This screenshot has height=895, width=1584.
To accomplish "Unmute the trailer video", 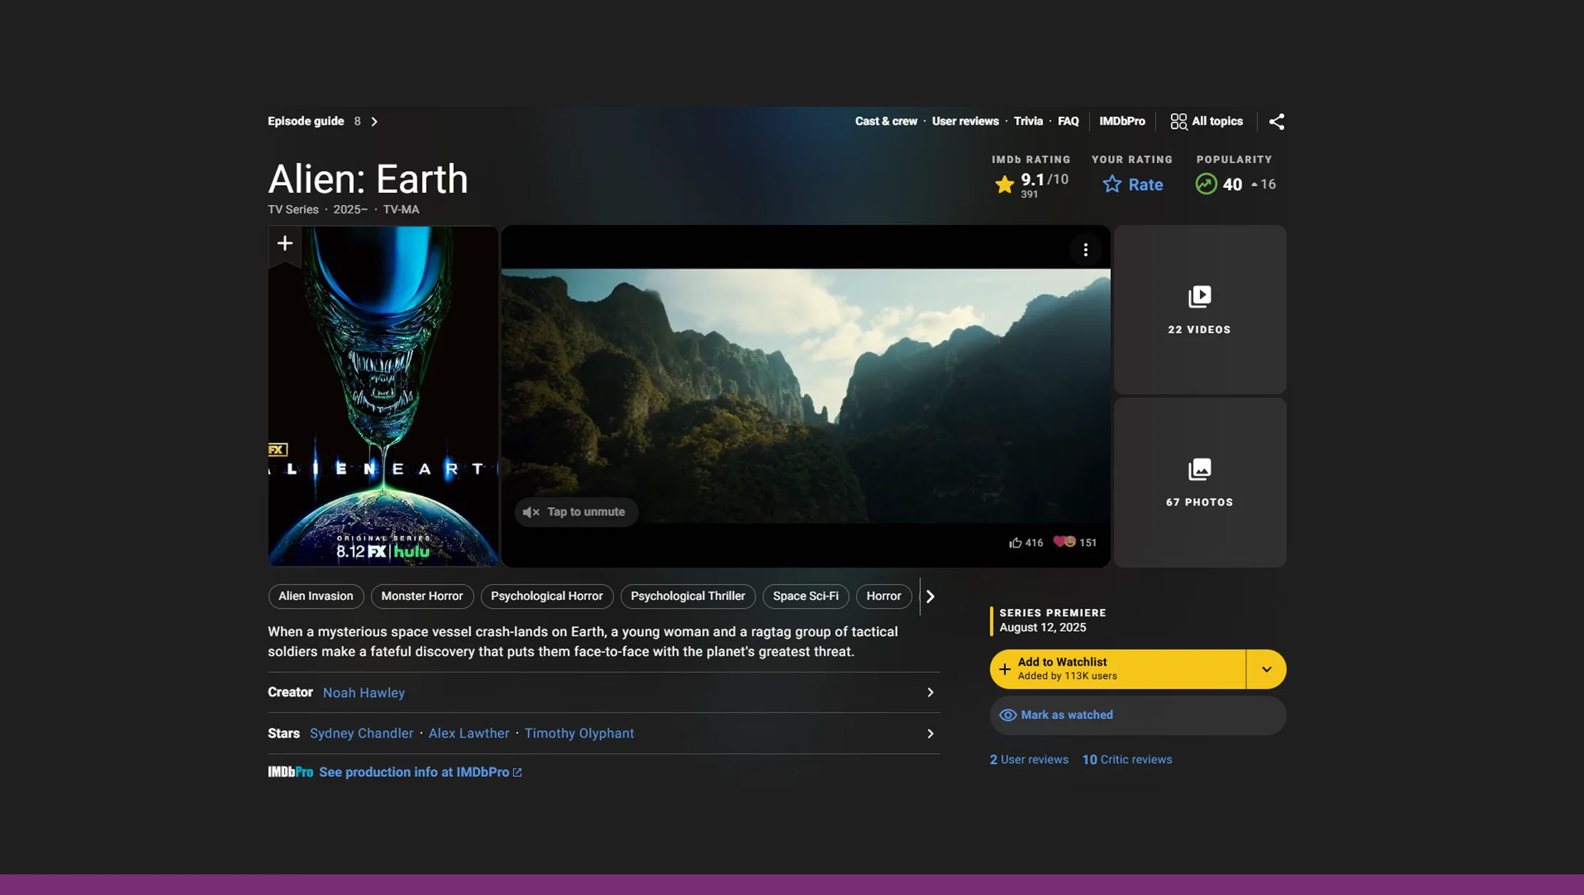I will 576,511.
